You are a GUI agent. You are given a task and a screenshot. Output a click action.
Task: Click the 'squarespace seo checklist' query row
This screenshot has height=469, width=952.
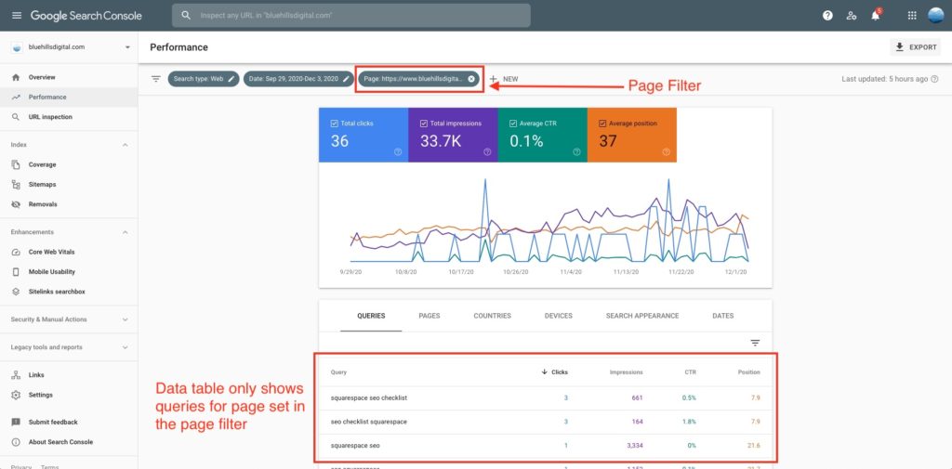pos(545,398)
